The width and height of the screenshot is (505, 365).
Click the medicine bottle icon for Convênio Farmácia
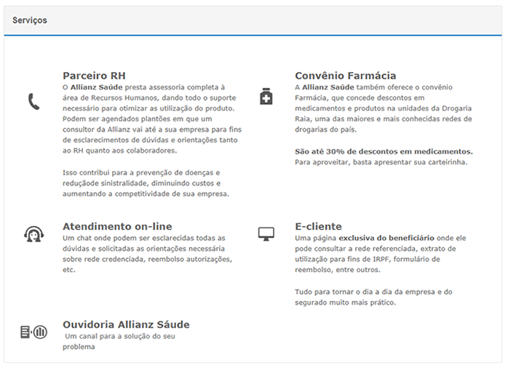[266, 96]
